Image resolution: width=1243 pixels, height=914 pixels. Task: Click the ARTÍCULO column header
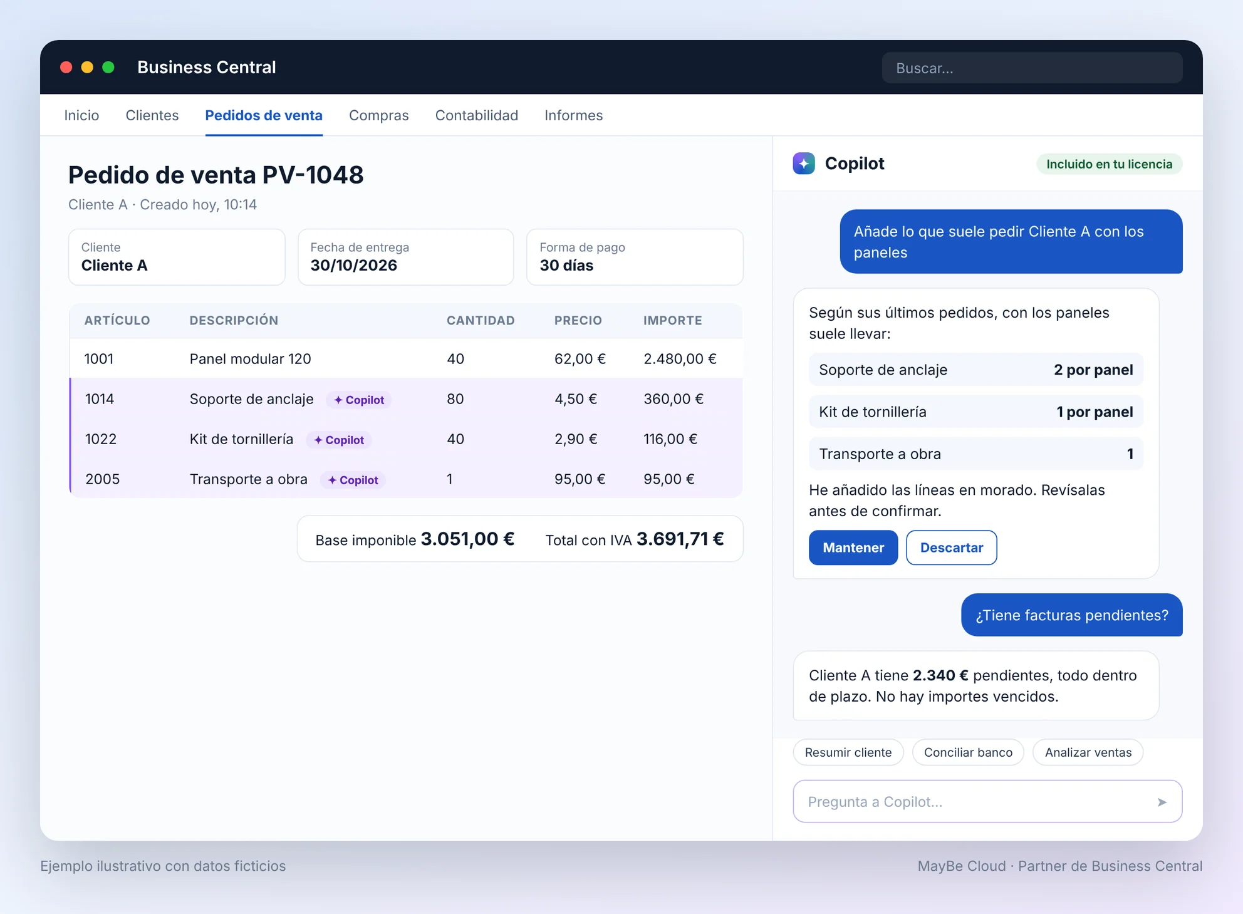[117, 321]
